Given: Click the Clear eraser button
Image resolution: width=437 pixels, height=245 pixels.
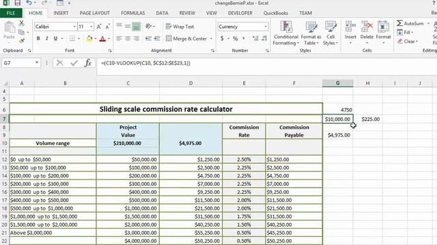Looking at the screenshot, I should (x=408, y=42).
